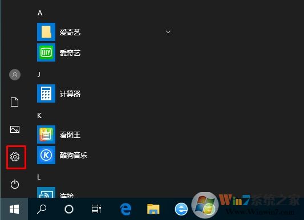
Task: Launch Internet Explorer from taskbar
Action: coord(181,209)
